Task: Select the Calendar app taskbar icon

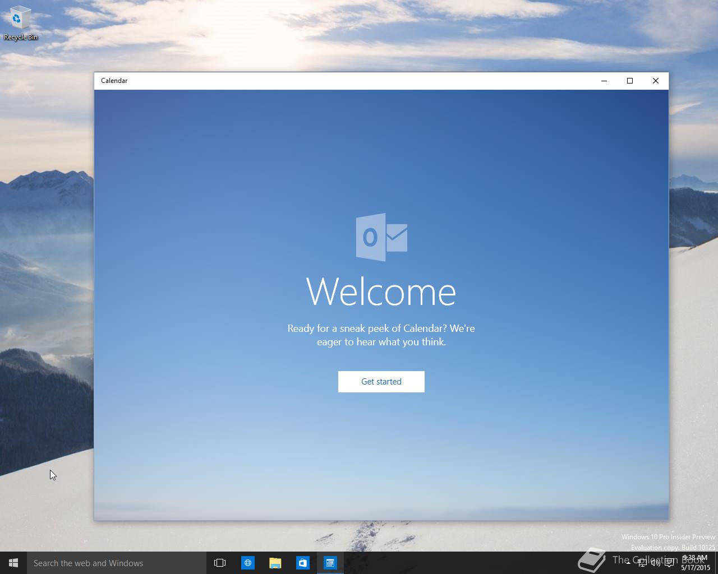Action: tap(330, 563)
